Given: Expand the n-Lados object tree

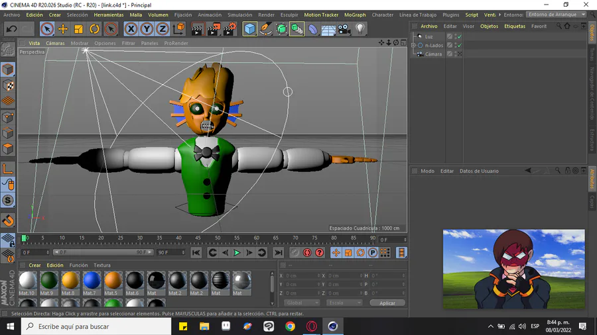Looking at the screenshot, I should point(413,45).
